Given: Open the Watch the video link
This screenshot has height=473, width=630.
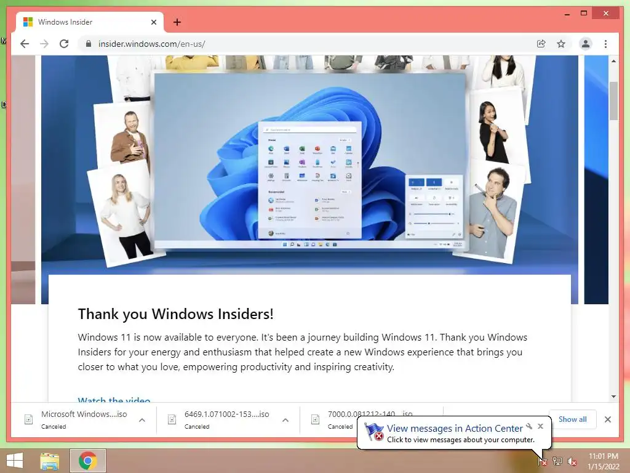Looking at the screenshot, I should click(114, 399).
